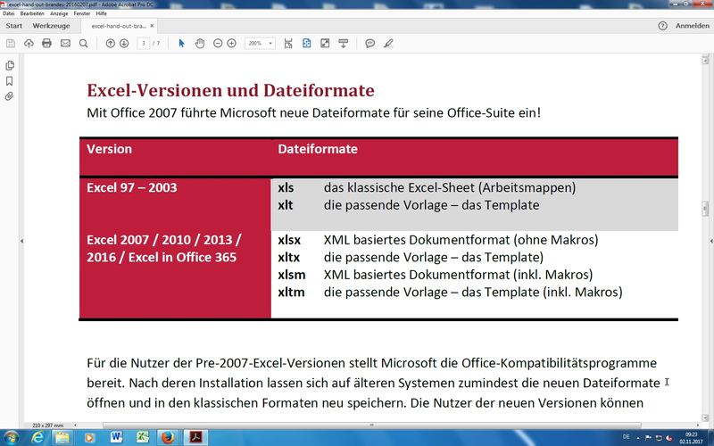Click the read mode toolbar icon
This screenshot has width=714, height=446.
coord(344,43)
